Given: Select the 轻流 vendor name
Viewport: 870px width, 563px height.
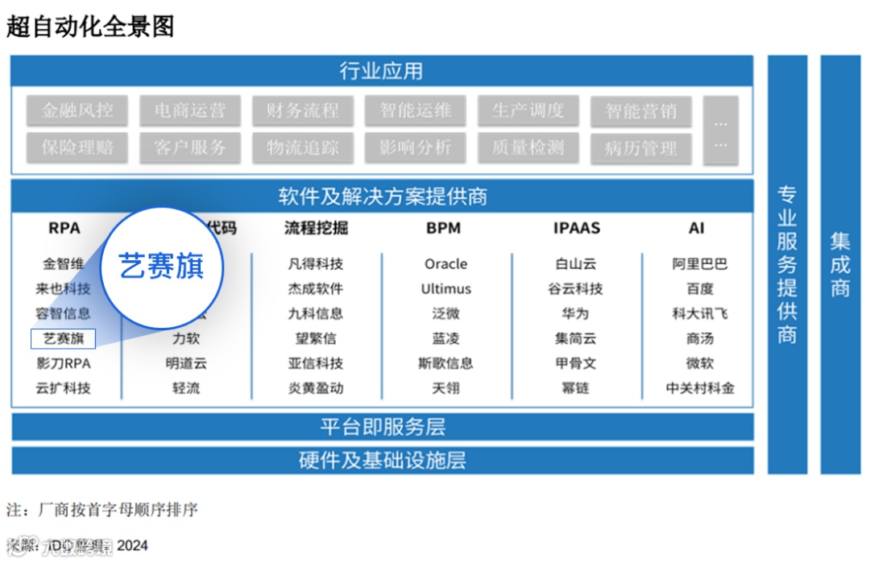Looking at the screenshot, I should coord(186,388).
